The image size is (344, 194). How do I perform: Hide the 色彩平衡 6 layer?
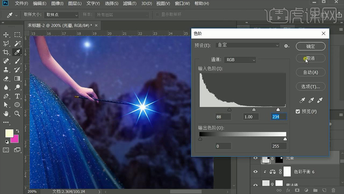(255, 172)
